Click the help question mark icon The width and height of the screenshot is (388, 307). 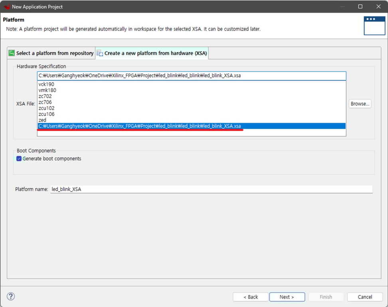click(x=11, y=296)
